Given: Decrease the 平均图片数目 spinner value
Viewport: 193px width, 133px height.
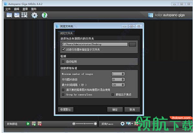Looking at the screenshot, I should click(x=123, y=80).
